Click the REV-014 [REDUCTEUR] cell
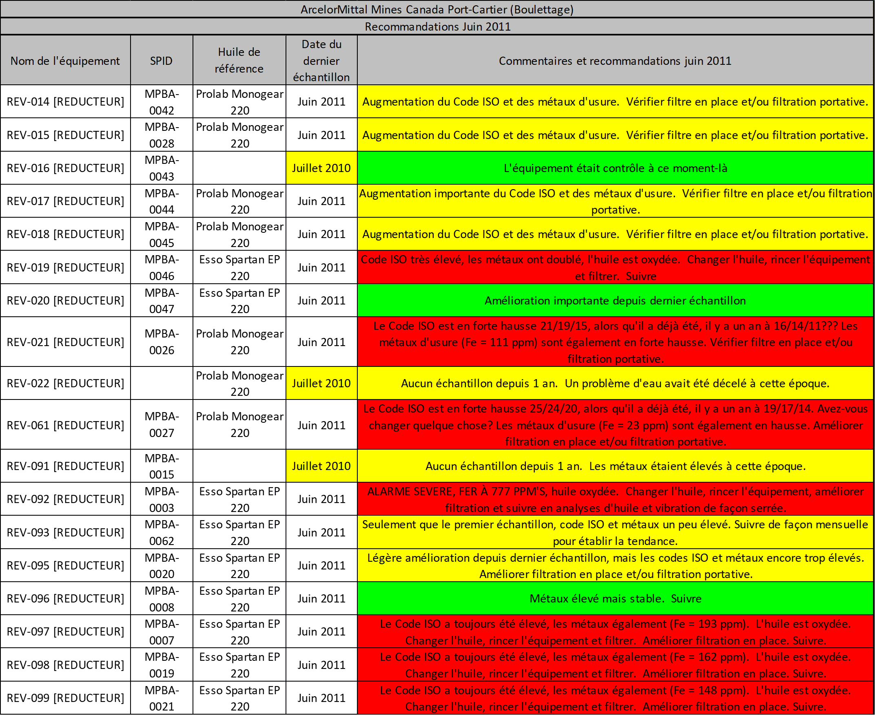The width and height of the screenshot is (875, 715). pyautogui.click(x=66, y=102)
